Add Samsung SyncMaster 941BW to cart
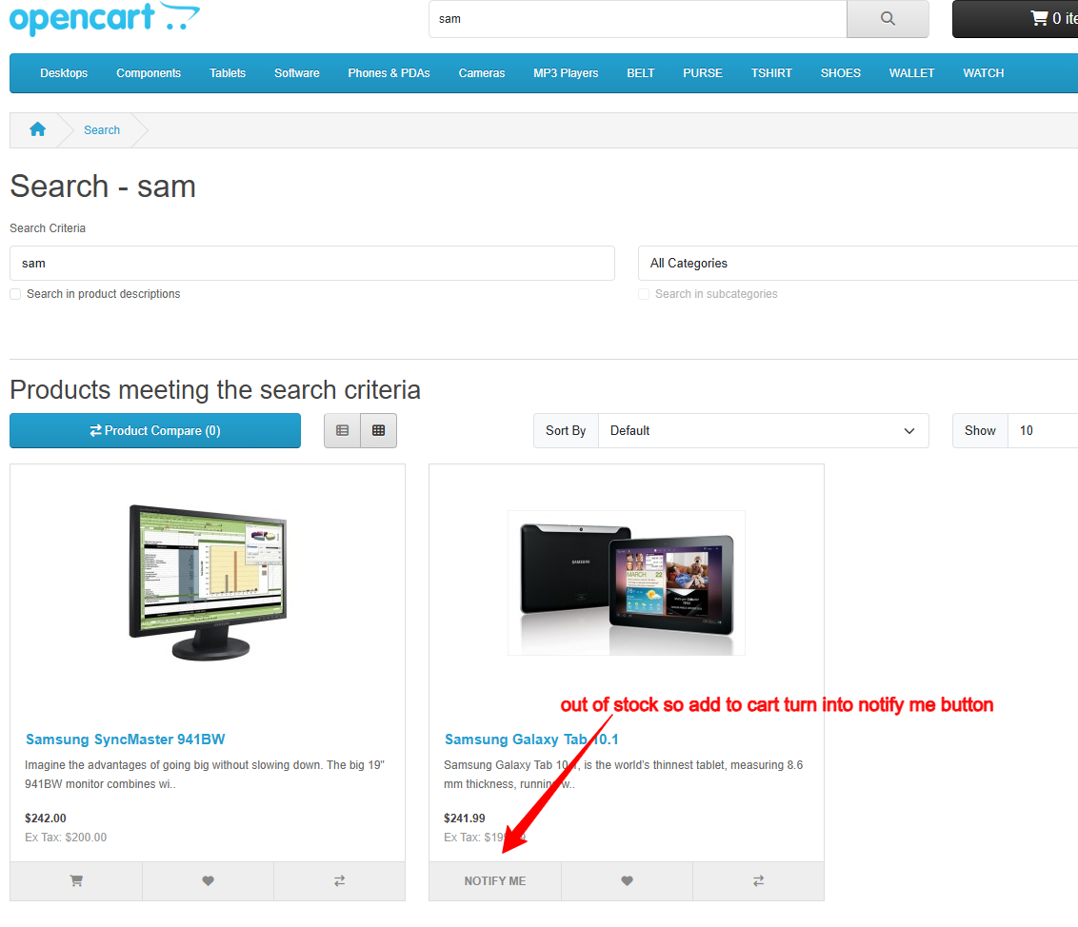 click(76, 881)
